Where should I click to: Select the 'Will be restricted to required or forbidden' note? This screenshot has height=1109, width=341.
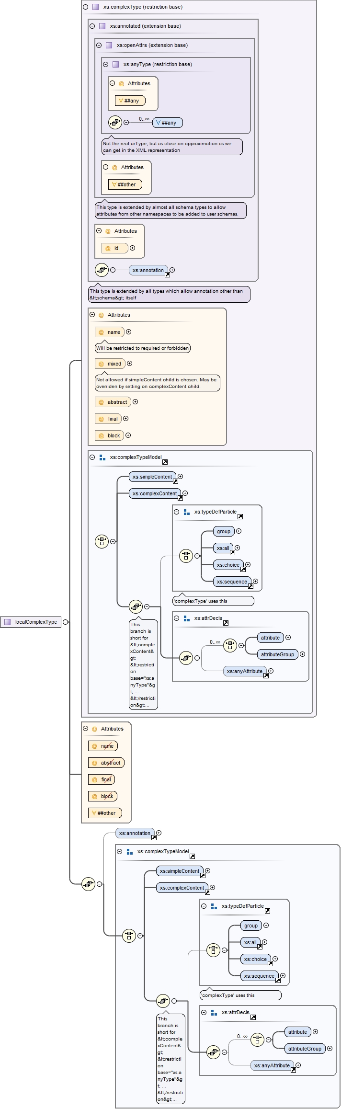coord(143,348)
